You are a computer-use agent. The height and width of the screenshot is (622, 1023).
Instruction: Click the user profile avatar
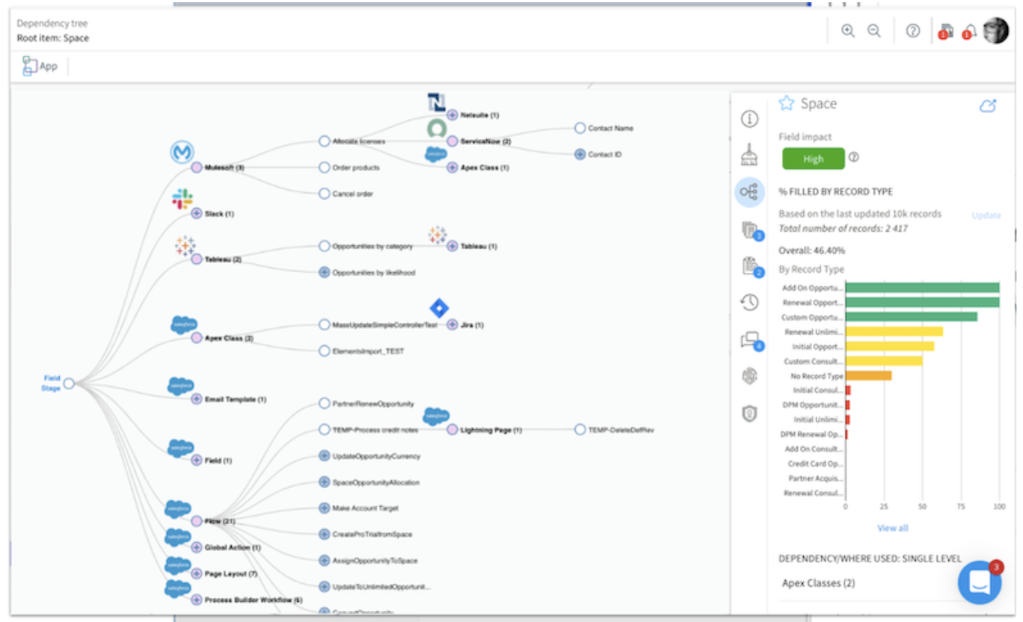[995, 31]
